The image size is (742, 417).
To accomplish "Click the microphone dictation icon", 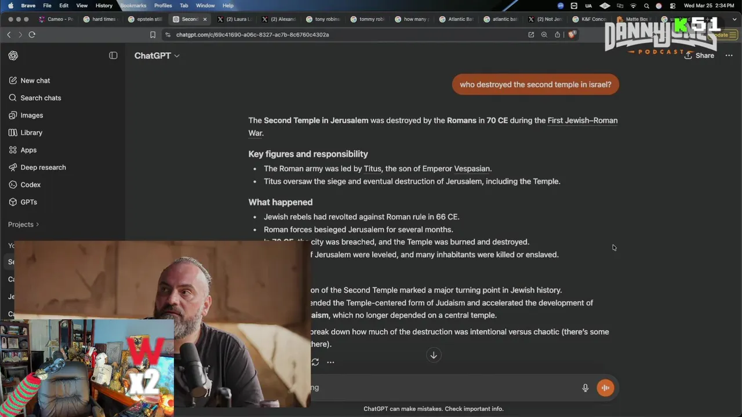I will [585, 388].
